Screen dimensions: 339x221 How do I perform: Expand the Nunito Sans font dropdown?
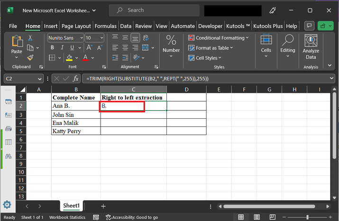[80, 38]
